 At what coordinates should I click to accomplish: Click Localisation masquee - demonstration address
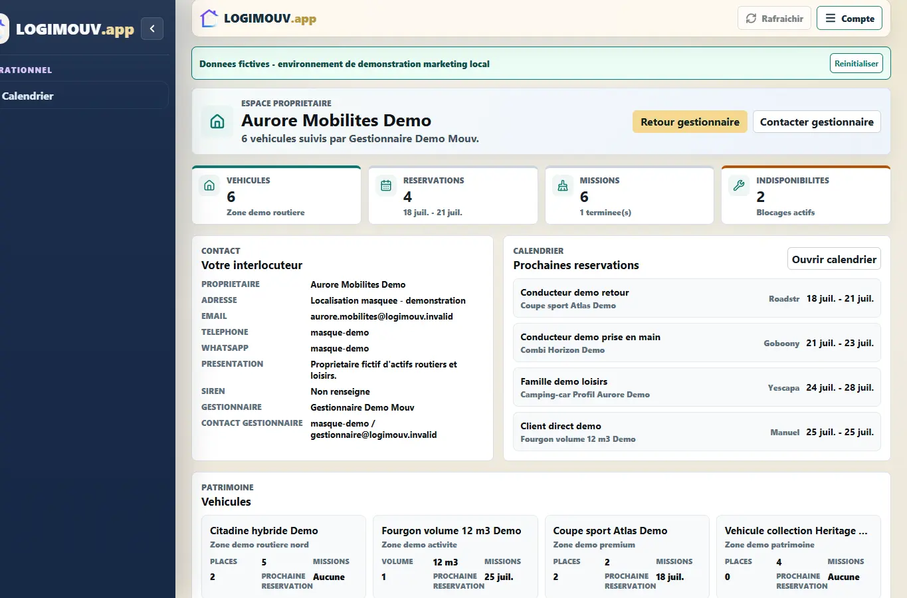(x=388, y=300)
